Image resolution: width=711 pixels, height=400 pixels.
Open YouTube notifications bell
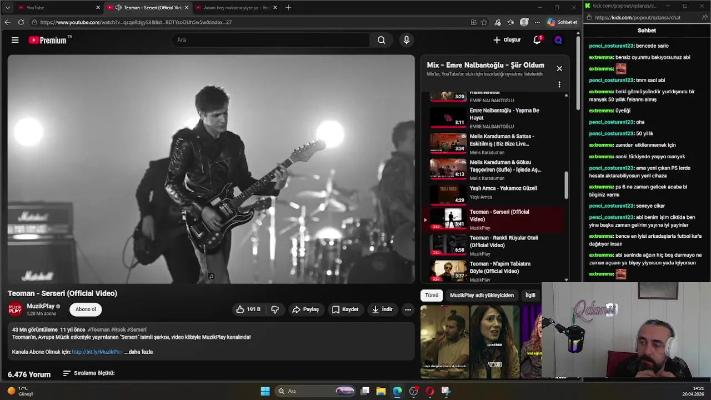(x=537, y=40)
